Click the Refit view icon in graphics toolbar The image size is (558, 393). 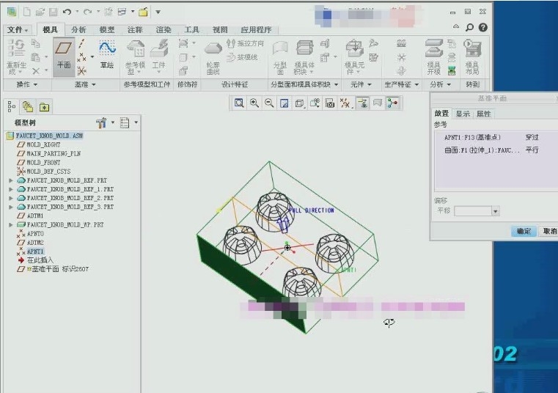coord(239,103)
